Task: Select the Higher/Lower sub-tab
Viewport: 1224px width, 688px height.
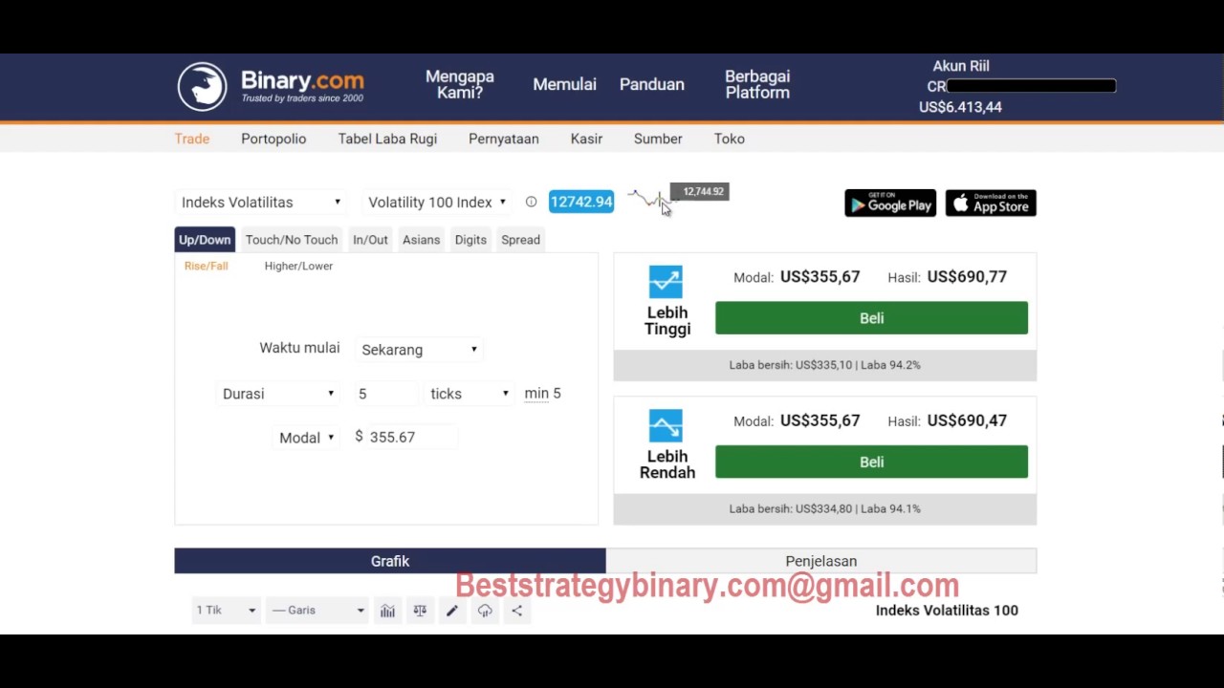Action: point(298,266)
